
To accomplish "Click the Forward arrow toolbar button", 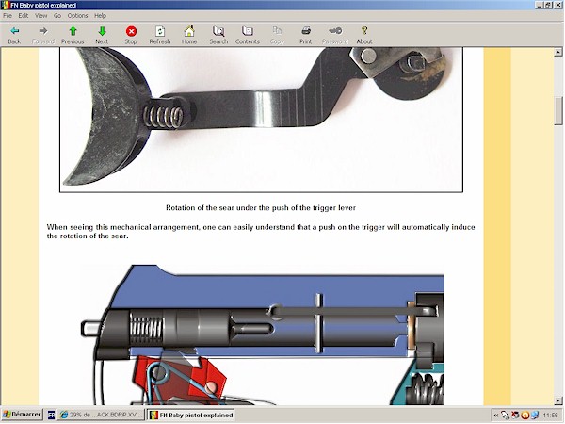I will tap(43, 36).
